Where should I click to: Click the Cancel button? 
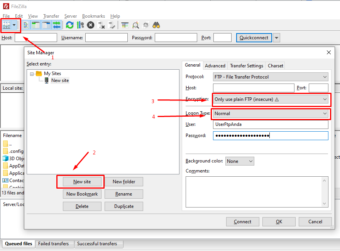315,222
